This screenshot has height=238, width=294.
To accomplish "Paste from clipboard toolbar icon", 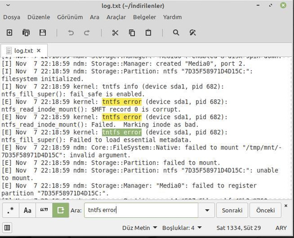I will (148, 32).
